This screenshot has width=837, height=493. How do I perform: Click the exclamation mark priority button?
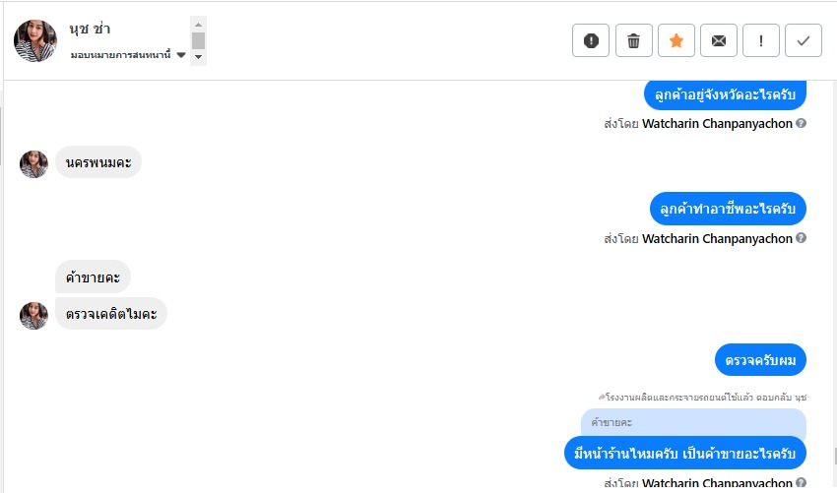[x=760, y=40]
